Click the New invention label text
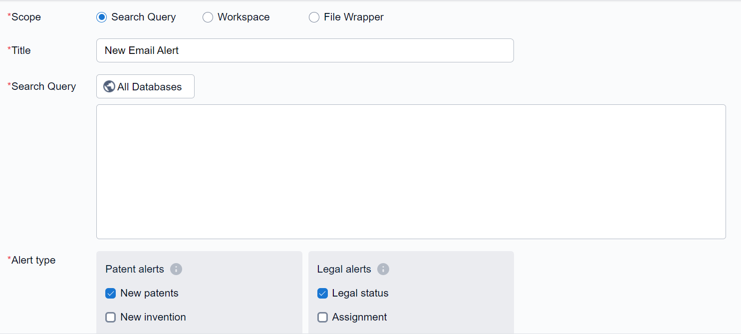Viewport: 741px width, 334px height. 153,318
